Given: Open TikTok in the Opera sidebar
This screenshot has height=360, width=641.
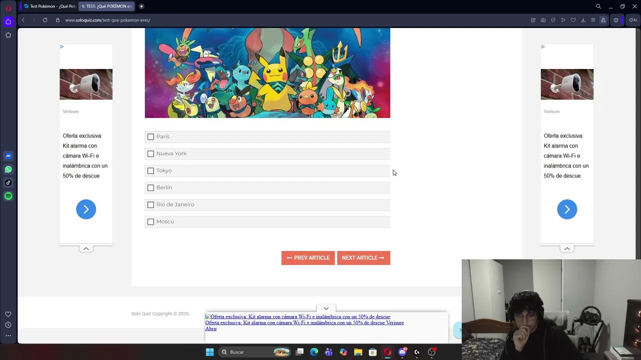Looking at the screenshot, I should (8, 182).
